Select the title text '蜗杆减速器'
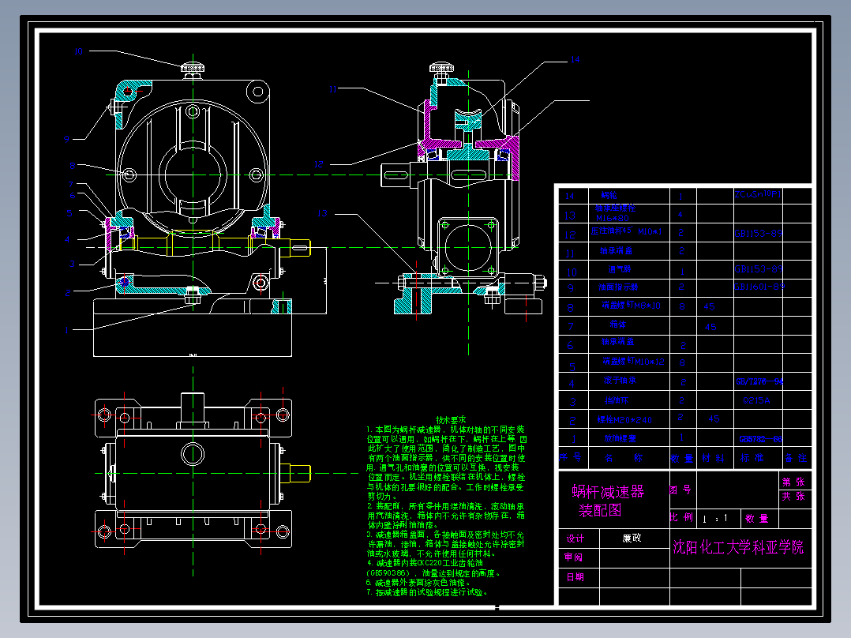This screenshot has width=851, height=638. click(608, 492)
